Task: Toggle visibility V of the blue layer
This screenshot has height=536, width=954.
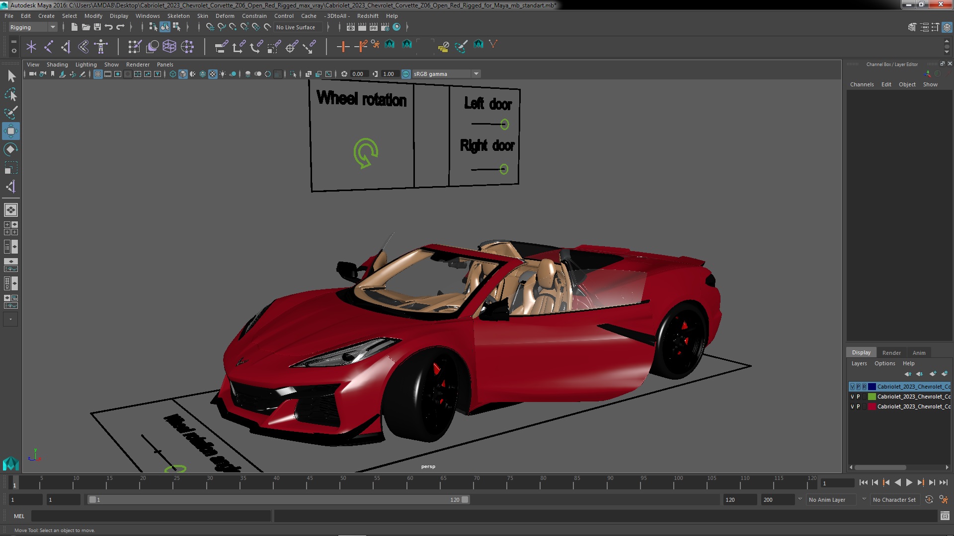Action: 852,387
